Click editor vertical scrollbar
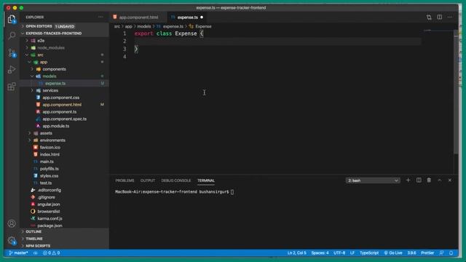Viewport: 466px width, 262px height. [456, 92]
